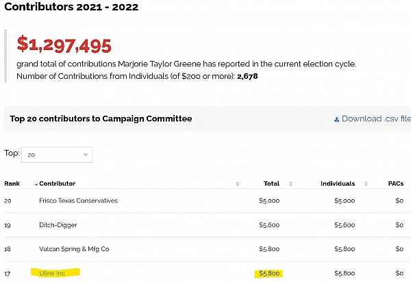Sort table by Rank column header

(x=12, y=183)
